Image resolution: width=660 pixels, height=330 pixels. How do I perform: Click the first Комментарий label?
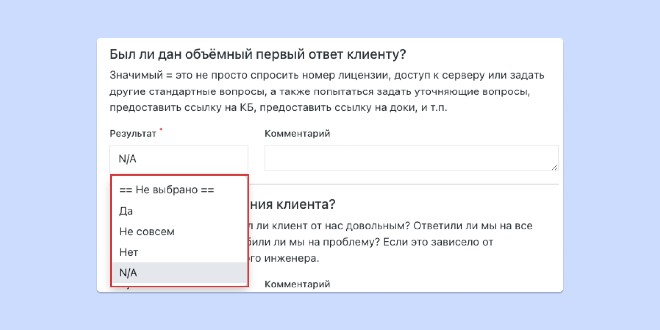(x=297, y=133)
